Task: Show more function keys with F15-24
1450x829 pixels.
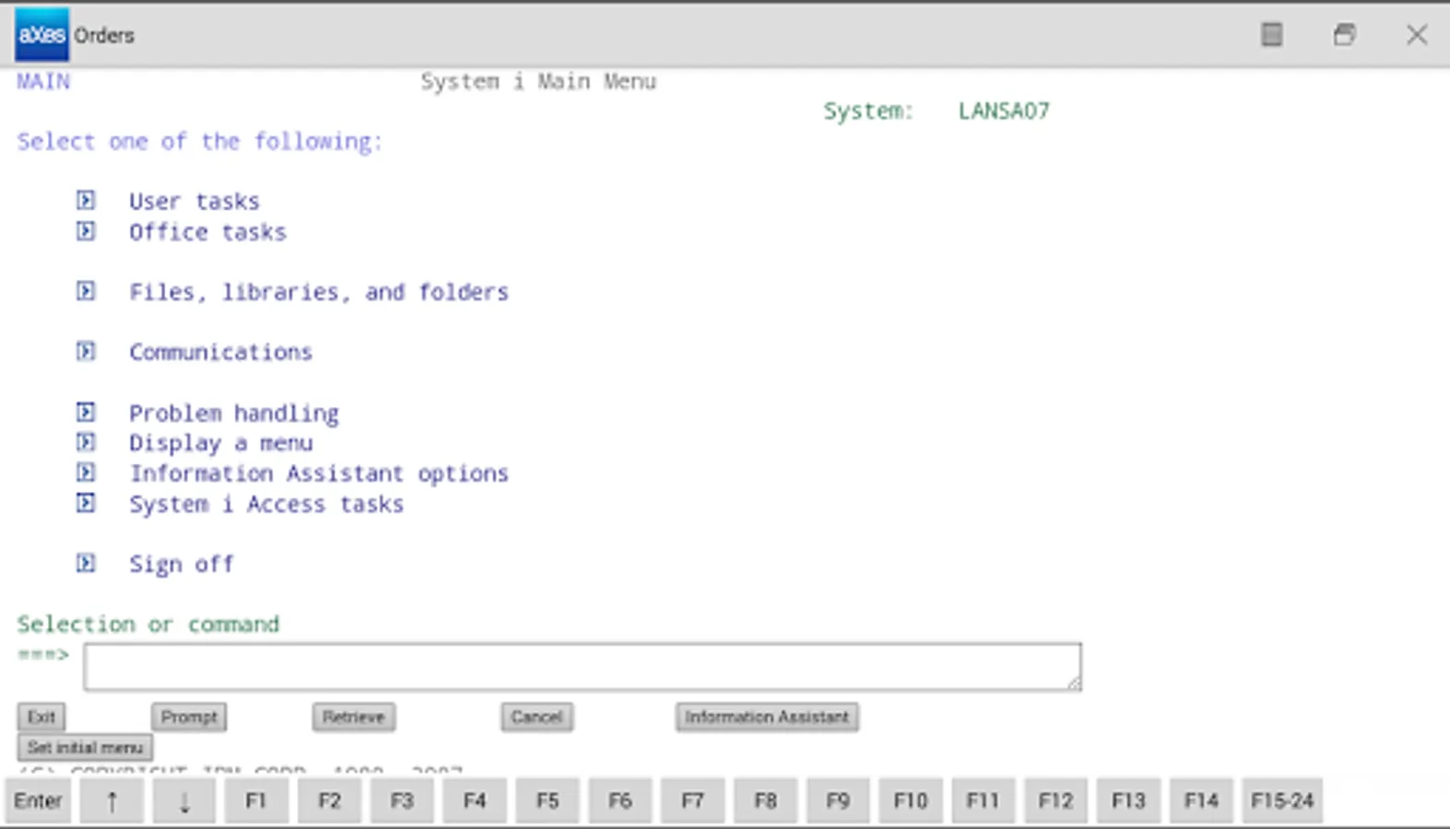Action: [1282, 800]
